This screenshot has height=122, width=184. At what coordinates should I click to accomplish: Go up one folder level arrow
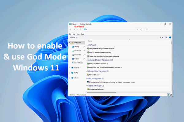click(x=80, y=29)
